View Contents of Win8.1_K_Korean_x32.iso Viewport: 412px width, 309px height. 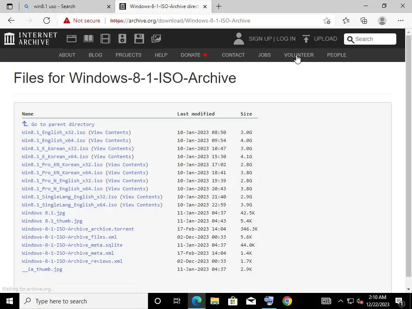(113, 148)
